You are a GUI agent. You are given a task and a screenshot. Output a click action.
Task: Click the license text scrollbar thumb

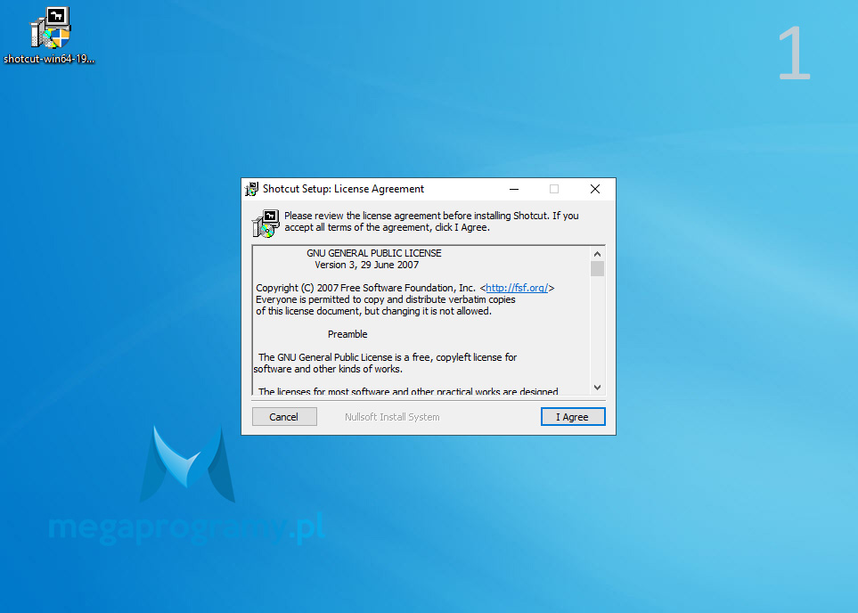[x=597, y=269]
